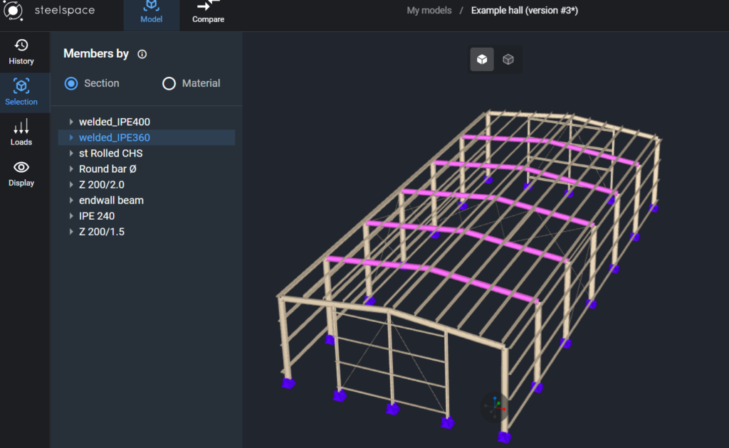Screen dimensions: 729x448
Task: Click the steelspace logo icon
Action: (x=13, y=10)
